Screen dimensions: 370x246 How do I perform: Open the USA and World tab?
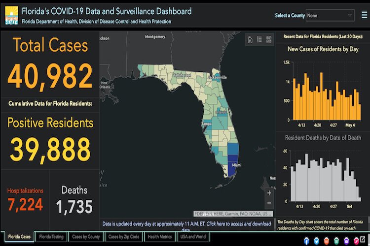point(193,237)
